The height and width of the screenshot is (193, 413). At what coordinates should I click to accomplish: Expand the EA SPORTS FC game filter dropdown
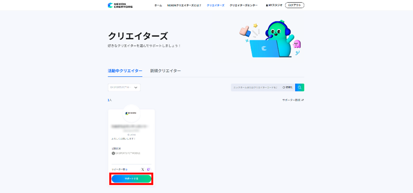124,87
